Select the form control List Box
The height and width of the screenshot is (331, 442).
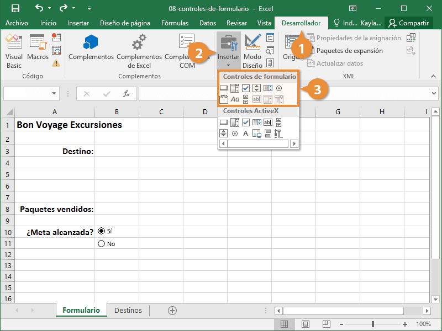point(268,88)
